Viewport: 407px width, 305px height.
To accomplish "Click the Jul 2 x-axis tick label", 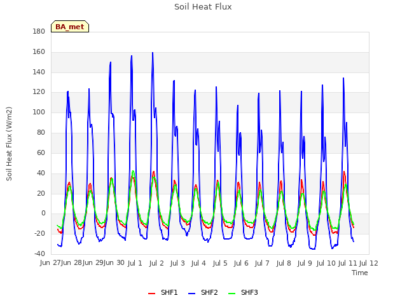I will (156, 263).
